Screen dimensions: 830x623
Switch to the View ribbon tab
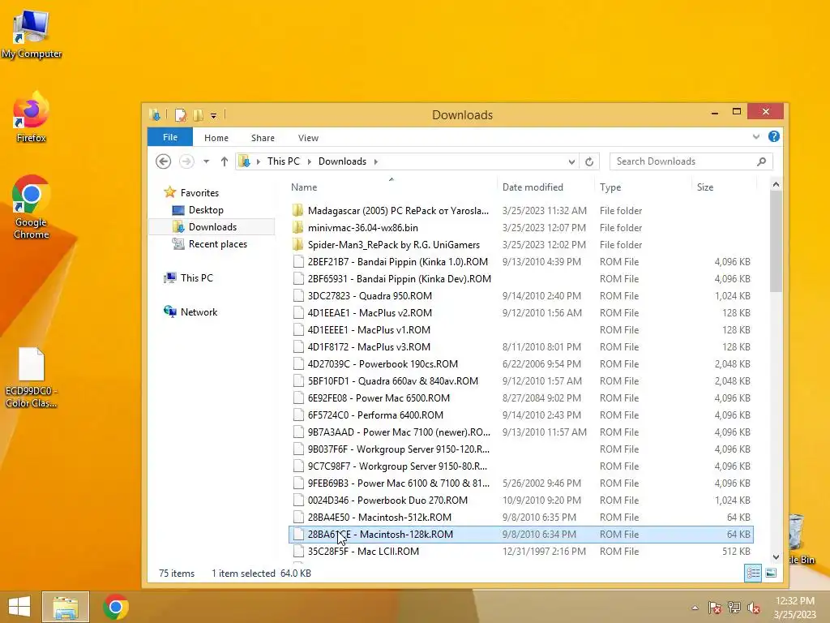coord(308,138)
